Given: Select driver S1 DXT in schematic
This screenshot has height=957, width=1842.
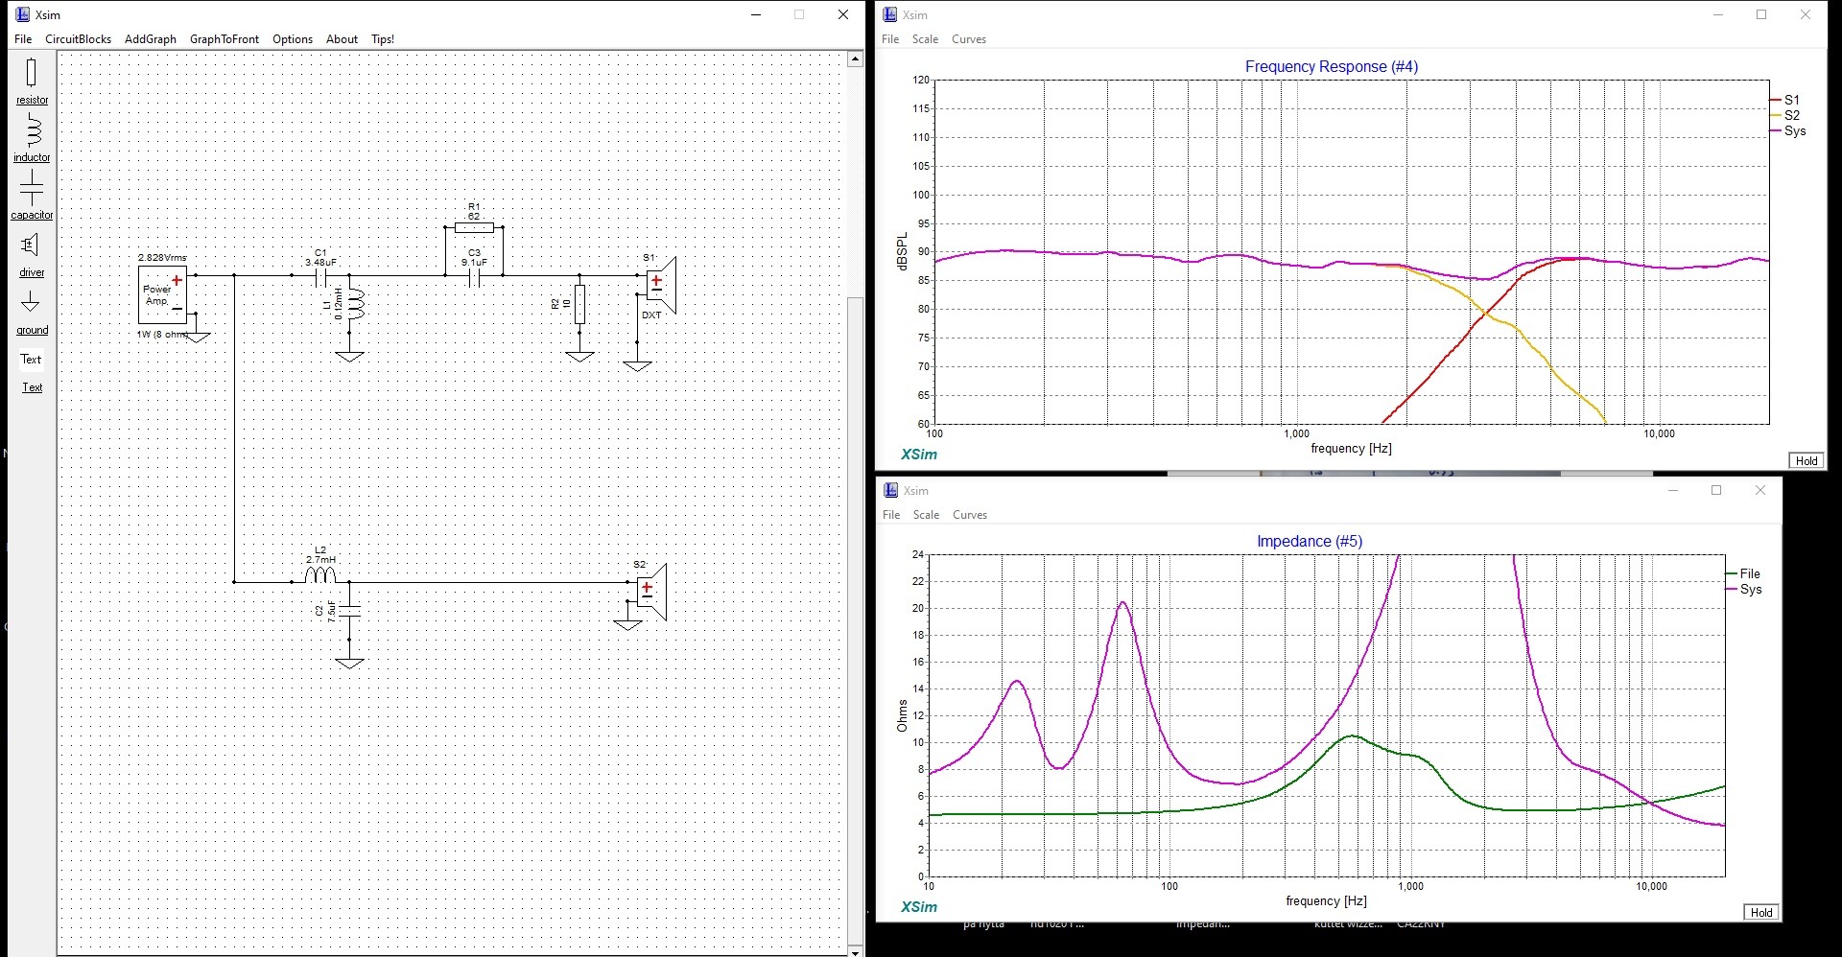Looking at the screenshot, I should point(660,285).
